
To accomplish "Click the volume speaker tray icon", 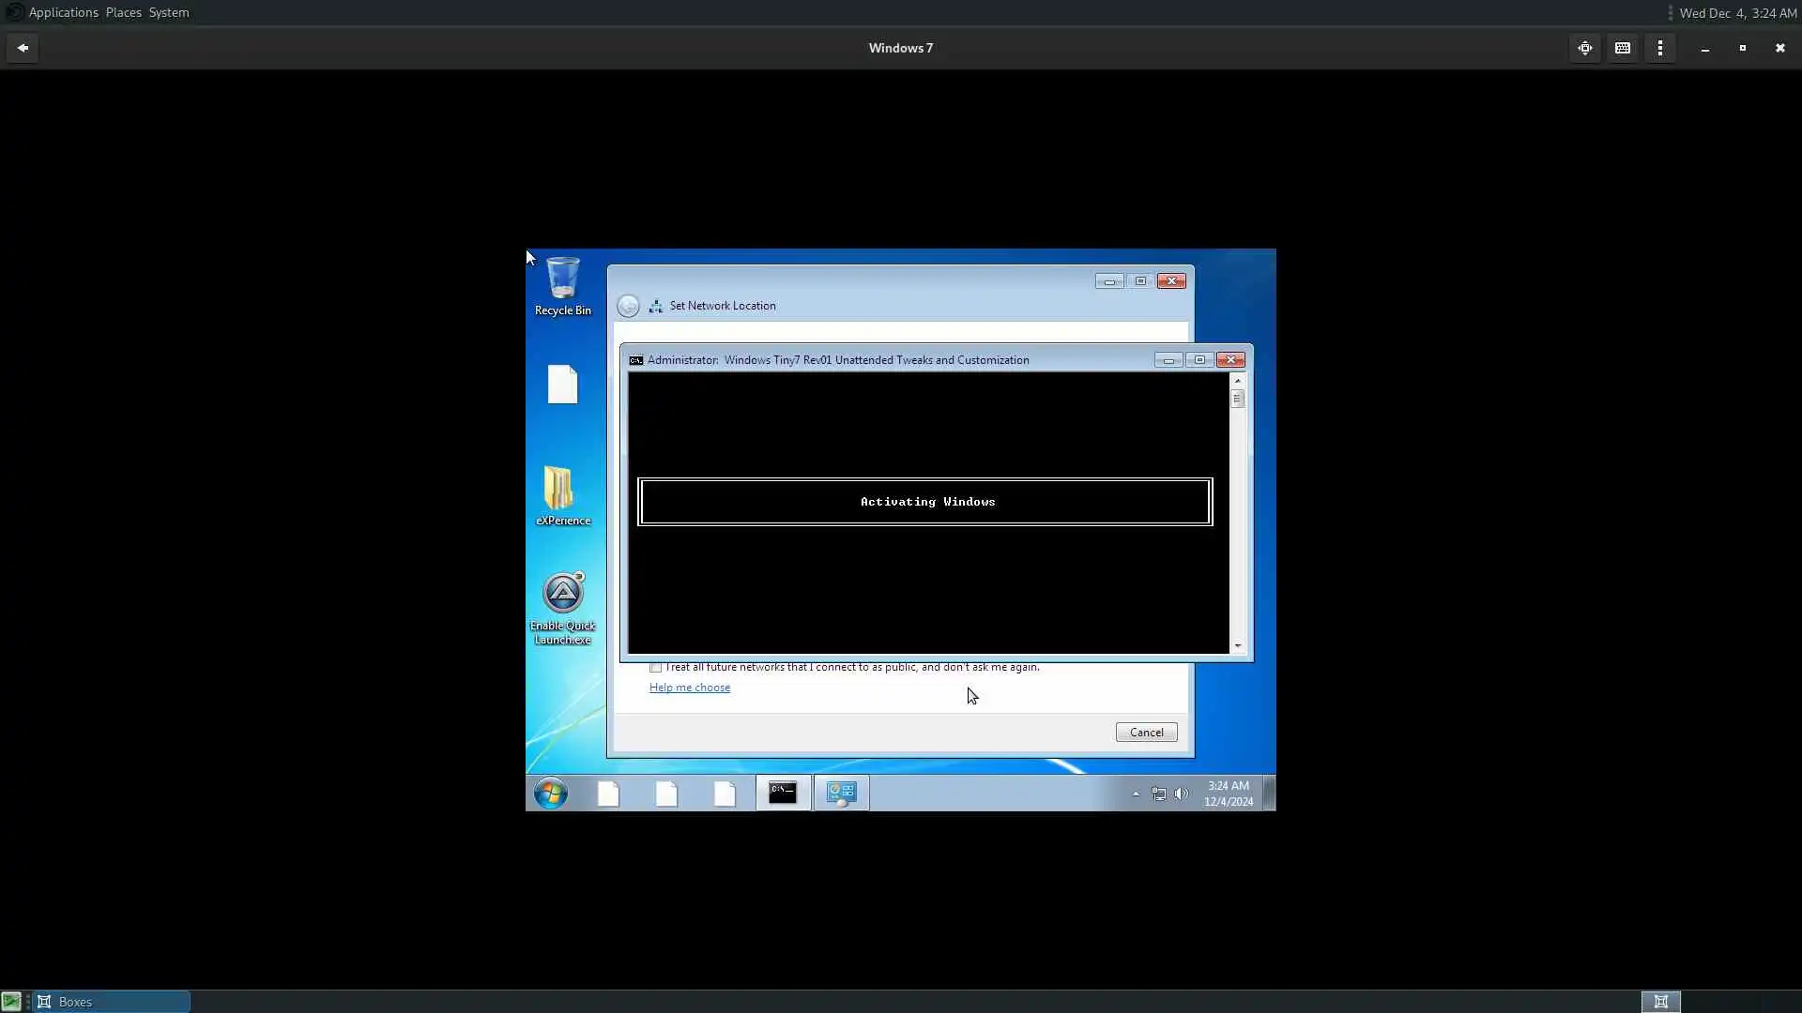I will pyautogui.click(x=1182, y=794).
